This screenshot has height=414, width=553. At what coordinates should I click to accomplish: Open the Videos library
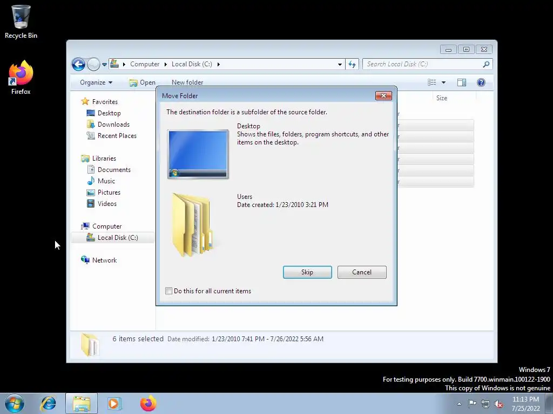[107, 203]
